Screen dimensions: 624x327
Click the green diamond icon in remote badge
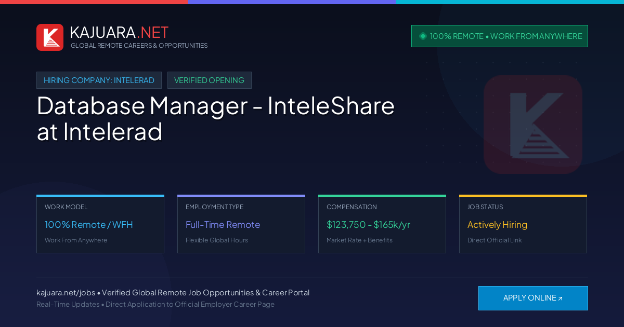coord(423,36)
